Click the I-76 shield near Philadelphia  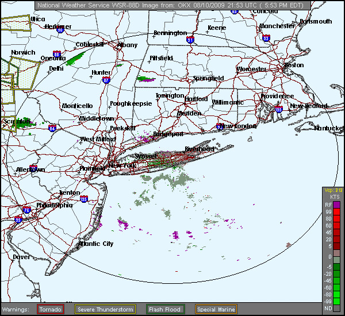click(x=27, y=210)
